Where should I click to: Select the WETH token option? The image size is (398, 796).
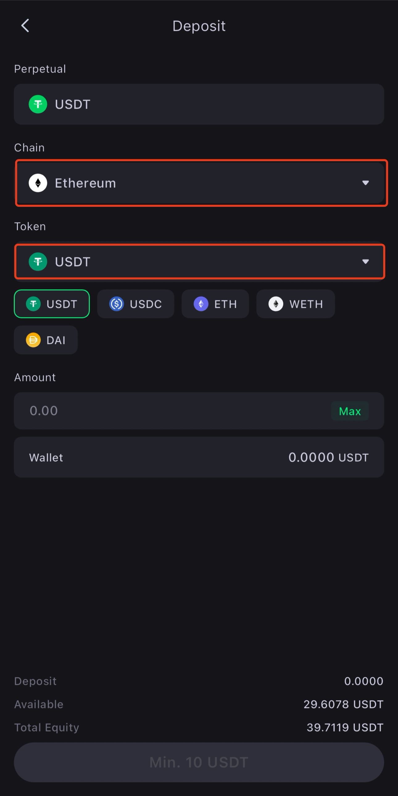296,304
